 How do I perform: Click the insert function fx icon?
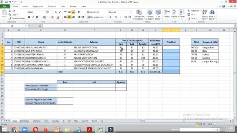coord(40,26)
